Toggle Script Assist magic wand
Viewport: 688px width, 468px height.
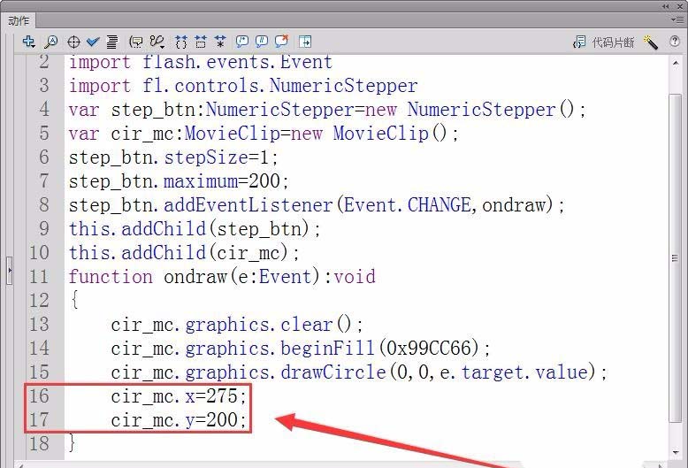651,42
